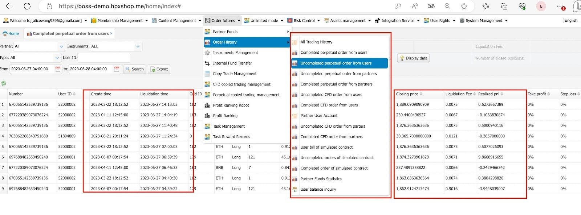Open the calendar picker for From date

coord(58,69)
